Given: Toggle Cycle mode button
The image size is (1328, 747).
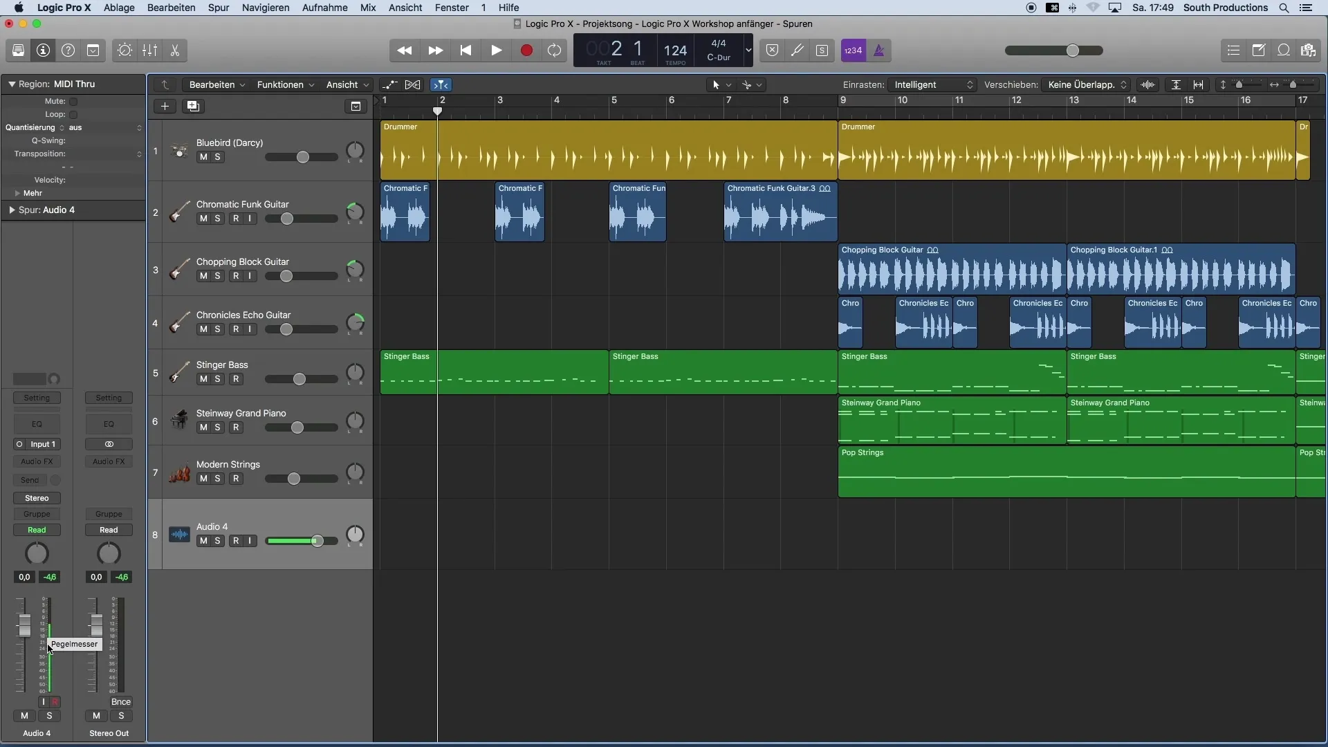Looking at the screenshot, I should tap(555, 50).
